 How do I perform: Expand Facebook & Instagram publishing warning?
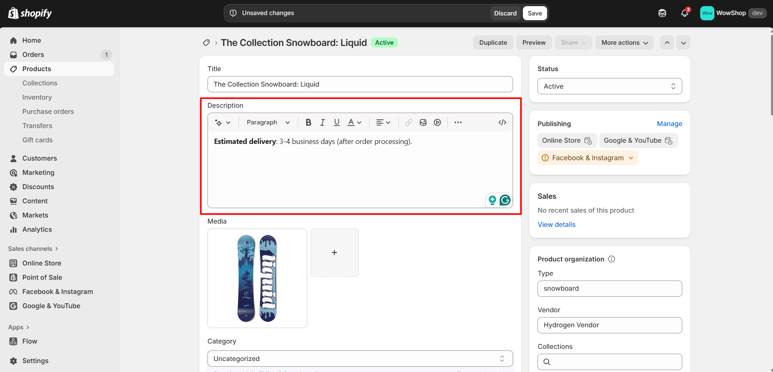tap(588, 158)
